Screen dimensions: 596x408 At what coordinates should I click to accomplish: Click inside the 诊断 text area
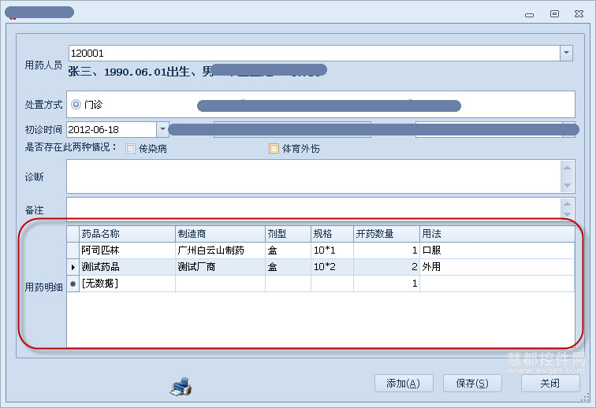coord(314,176)
